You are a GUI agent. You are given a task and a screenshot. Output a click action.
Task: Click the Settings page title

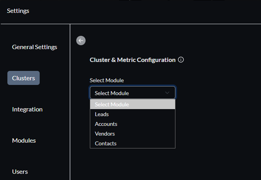[x=18, y=11]
